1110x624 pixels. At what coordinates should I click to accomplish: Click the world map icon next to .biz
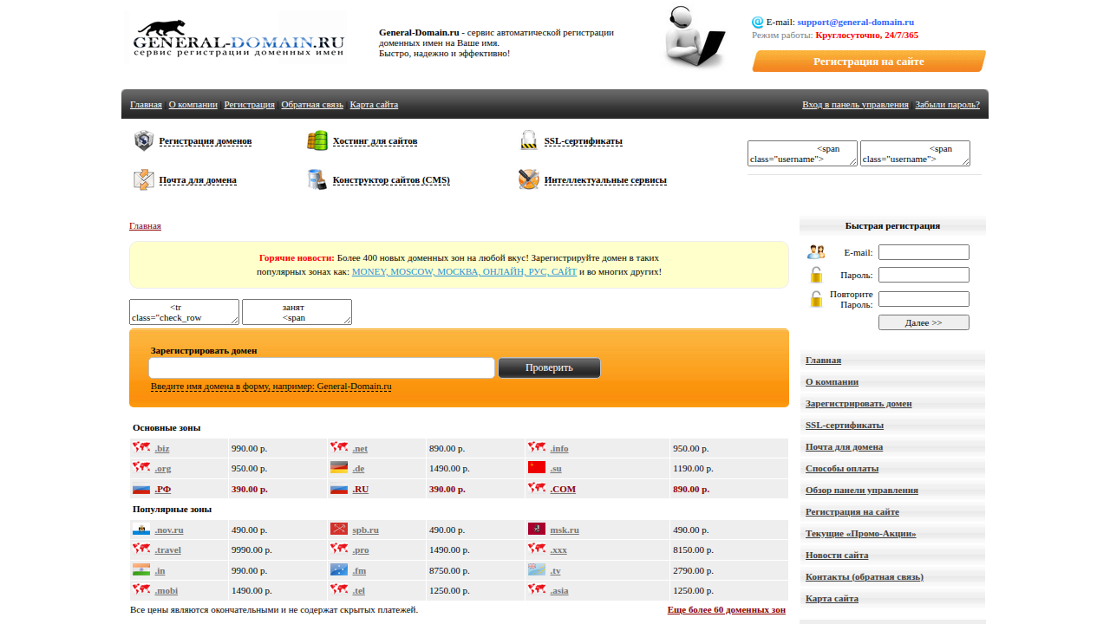point(141,447)
